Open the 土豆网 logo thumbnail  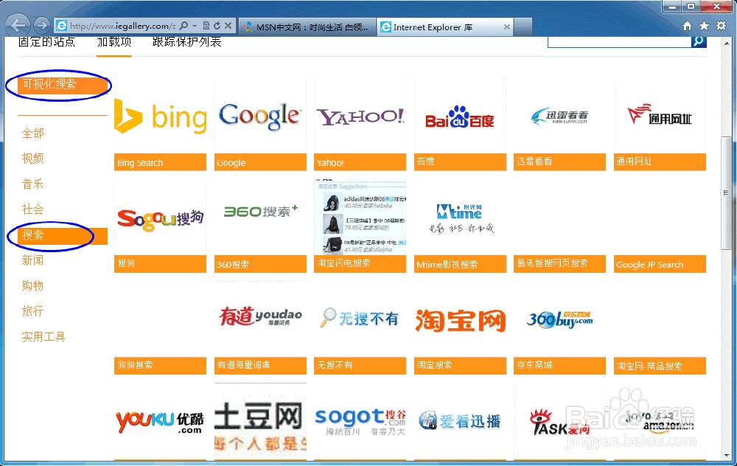(x=260, y=421)
